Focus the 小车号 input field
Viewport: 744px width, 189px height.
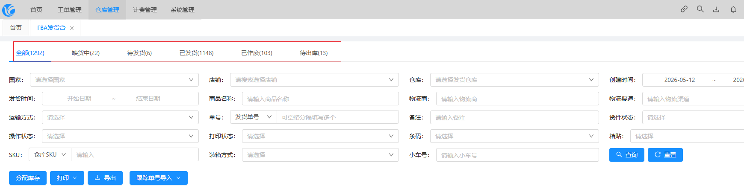517,155
